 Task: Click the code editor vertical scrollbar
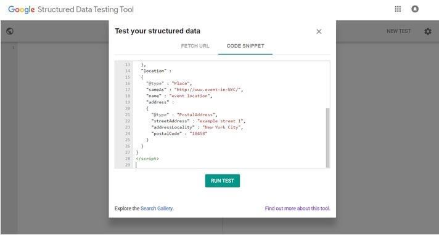click(x=327, y=137)
